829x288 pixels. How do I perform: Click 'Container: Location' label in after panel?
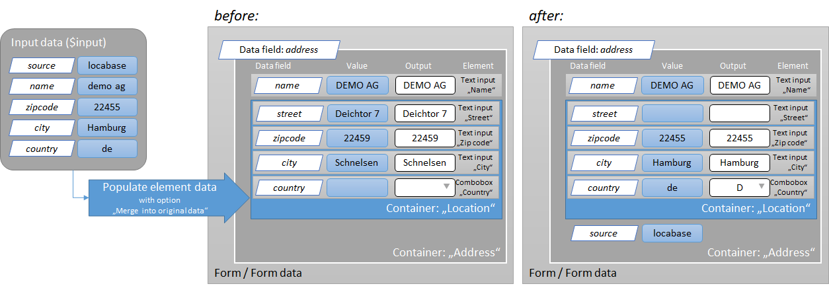[x=756, y=209]
